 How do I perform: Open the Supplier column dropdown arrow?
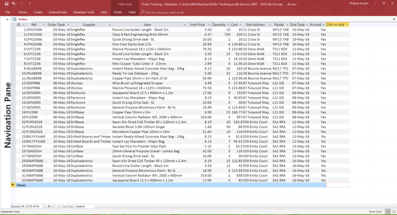tap(110, 25)
